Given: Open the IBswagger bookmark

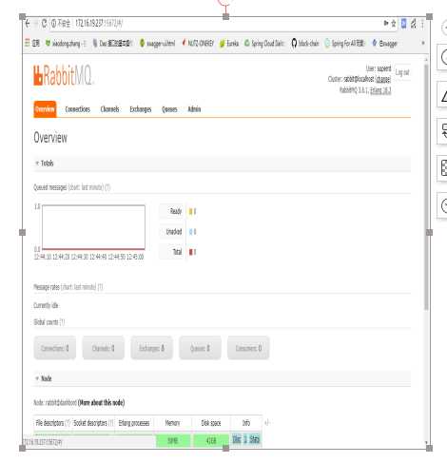Looking at the screenshot, I should (x=384, y=43).
